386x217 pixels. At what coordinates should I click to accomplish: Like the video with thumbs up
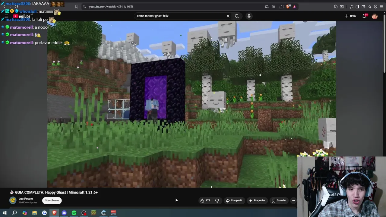point(205,200)
